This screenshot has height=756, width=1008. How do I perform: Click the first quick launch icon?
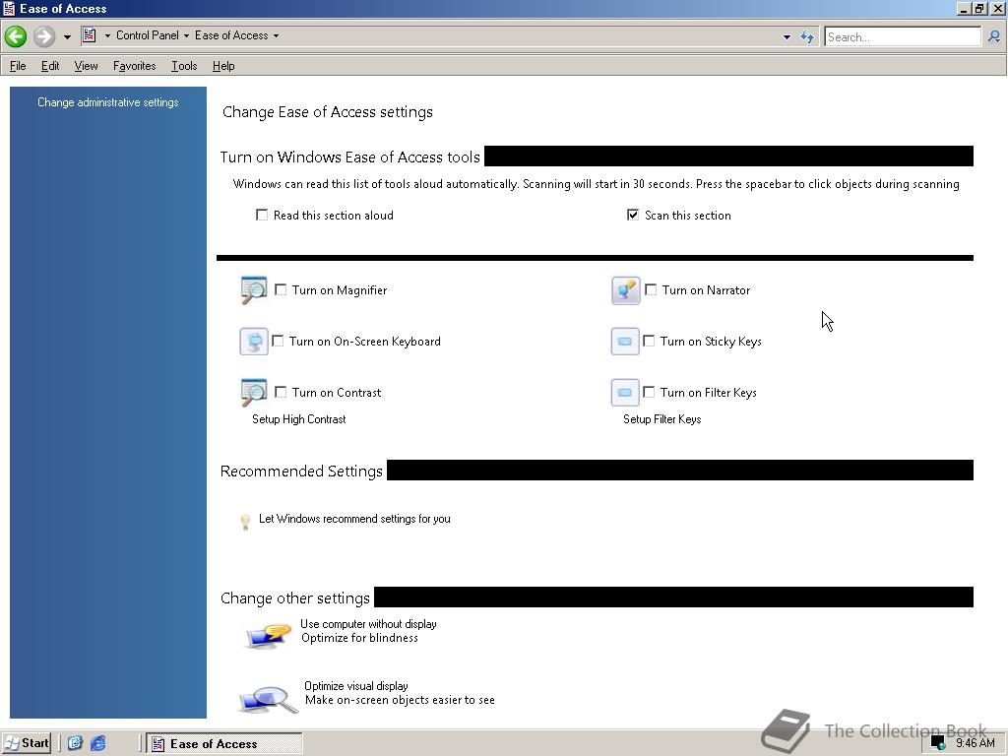tap(75, 743)
